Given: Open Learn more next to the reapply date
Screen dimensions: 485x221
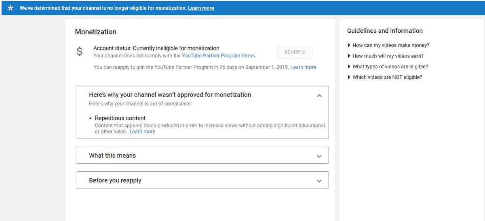Looking at the screenshot, I should coord(303,67).
